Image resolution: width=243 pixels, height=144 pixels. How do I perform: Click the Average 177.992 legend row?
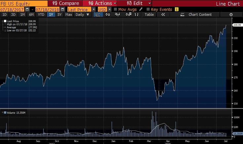[22, 27]
